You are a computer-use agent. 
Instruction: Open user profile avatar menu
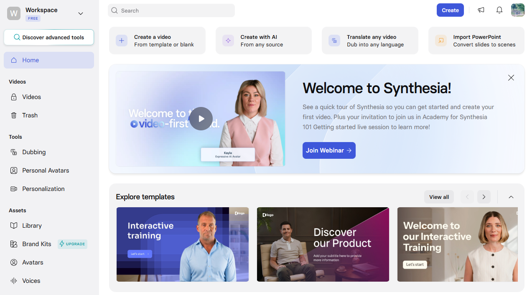click(517, 10)
